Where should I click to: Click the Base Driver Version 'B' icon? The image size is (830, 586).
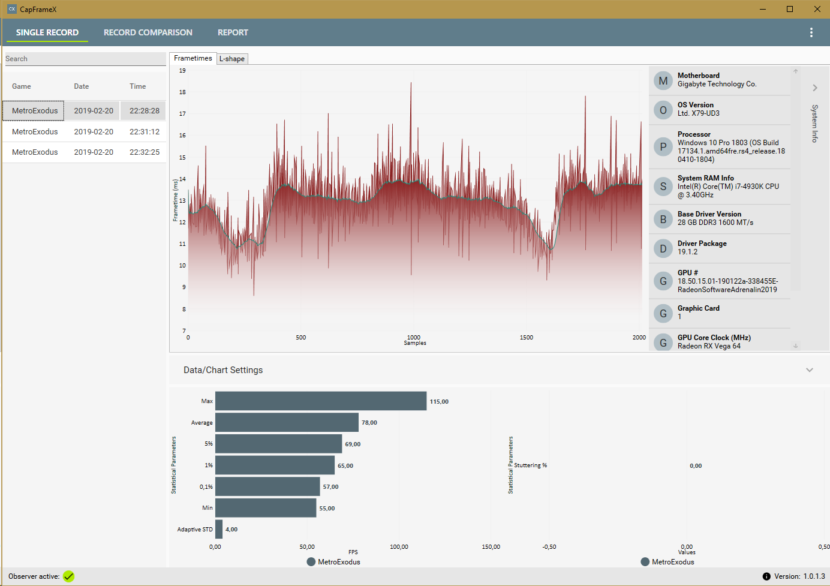[663, 219]
